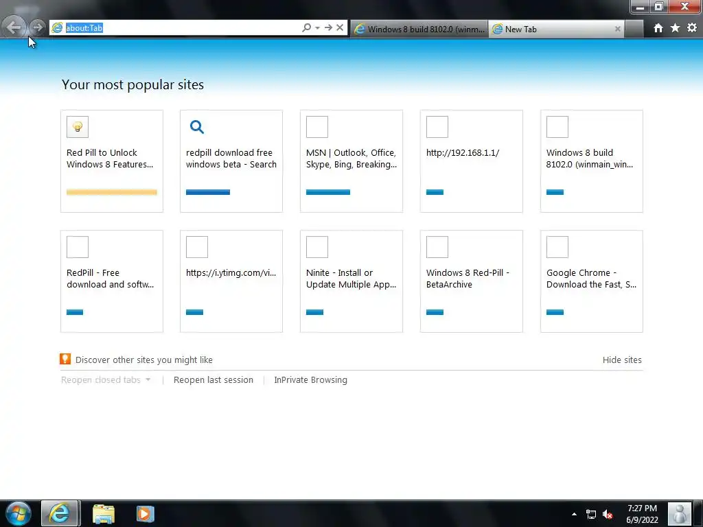
Task: Click Hide sites
Action: pyautogui.click(x=622, y=360)
